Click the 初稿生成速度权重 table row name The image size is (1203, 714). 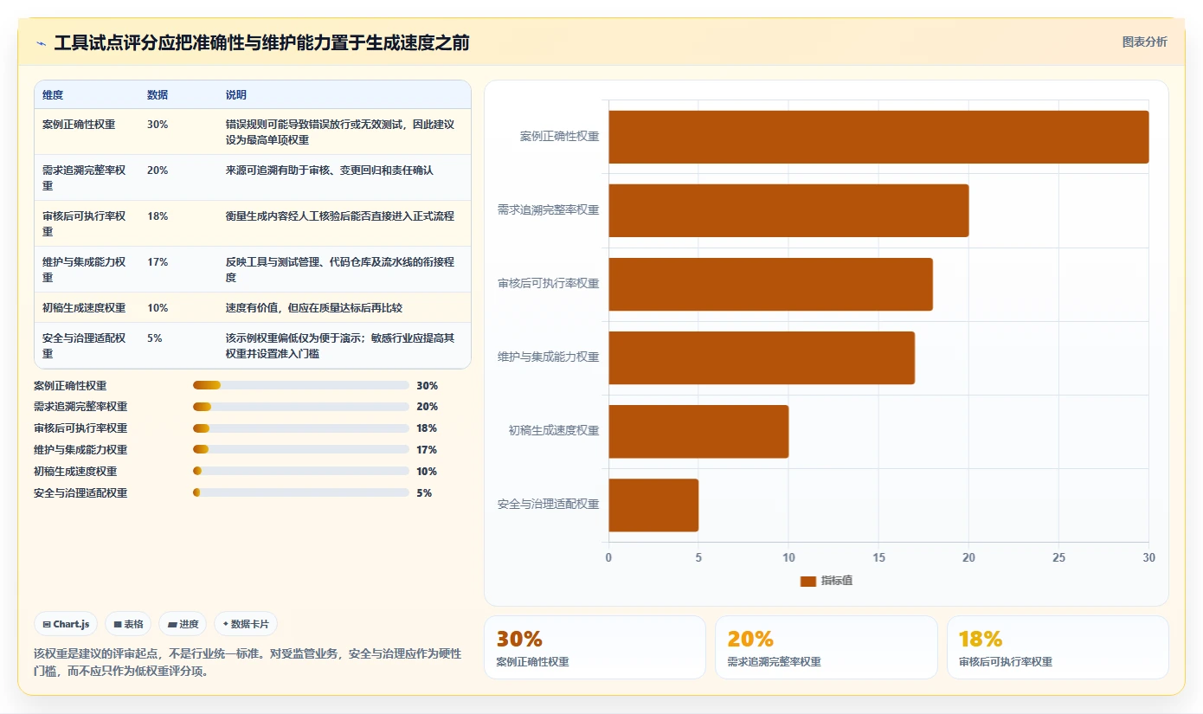pyautogui.click(x=84, y=308)
